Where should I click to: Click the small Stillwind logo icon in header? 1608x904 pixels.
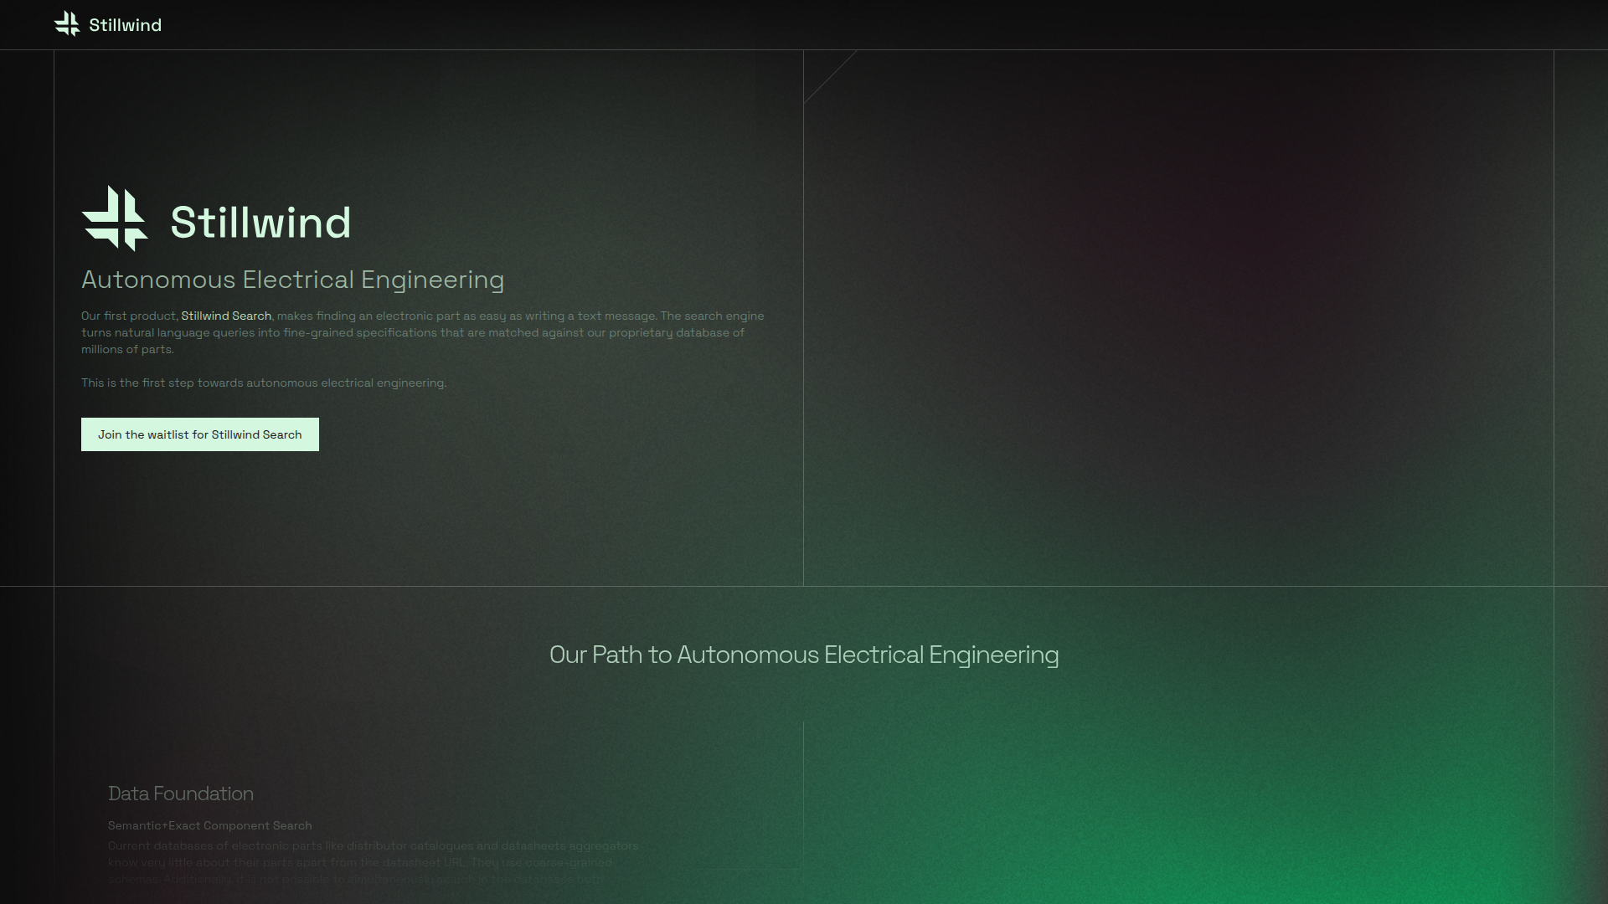tap(67, 24)
